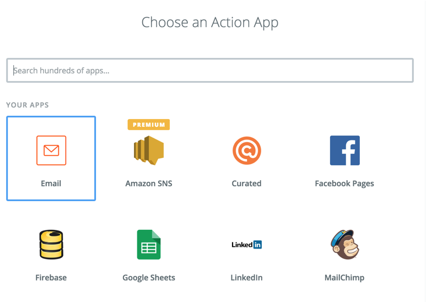426x302 pixels.
Task: Click the Curated app name
Action: pos(246,184)
